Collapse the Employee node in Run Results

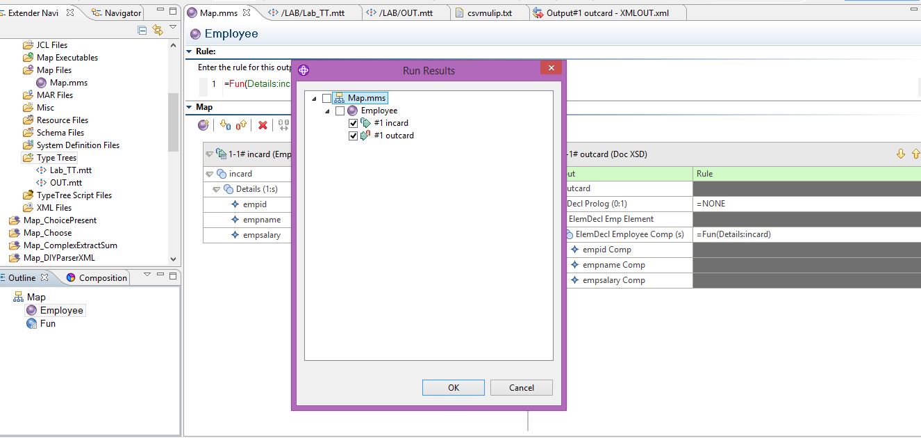tap(328, 111)
